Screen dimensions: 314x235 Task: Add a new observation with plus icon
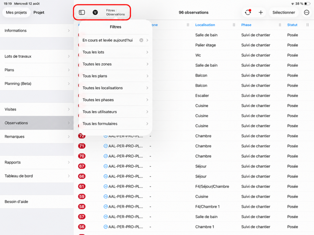[261, 12]
